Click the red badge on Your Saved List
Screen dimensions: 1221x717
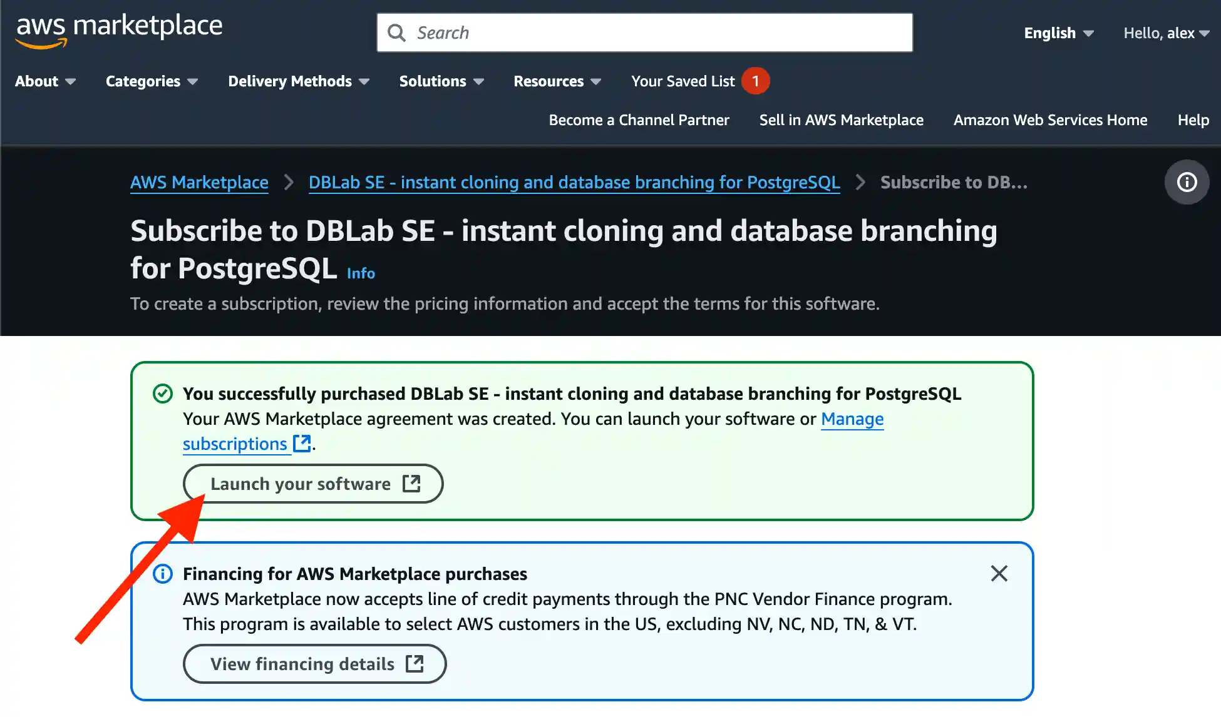[756, 80]
